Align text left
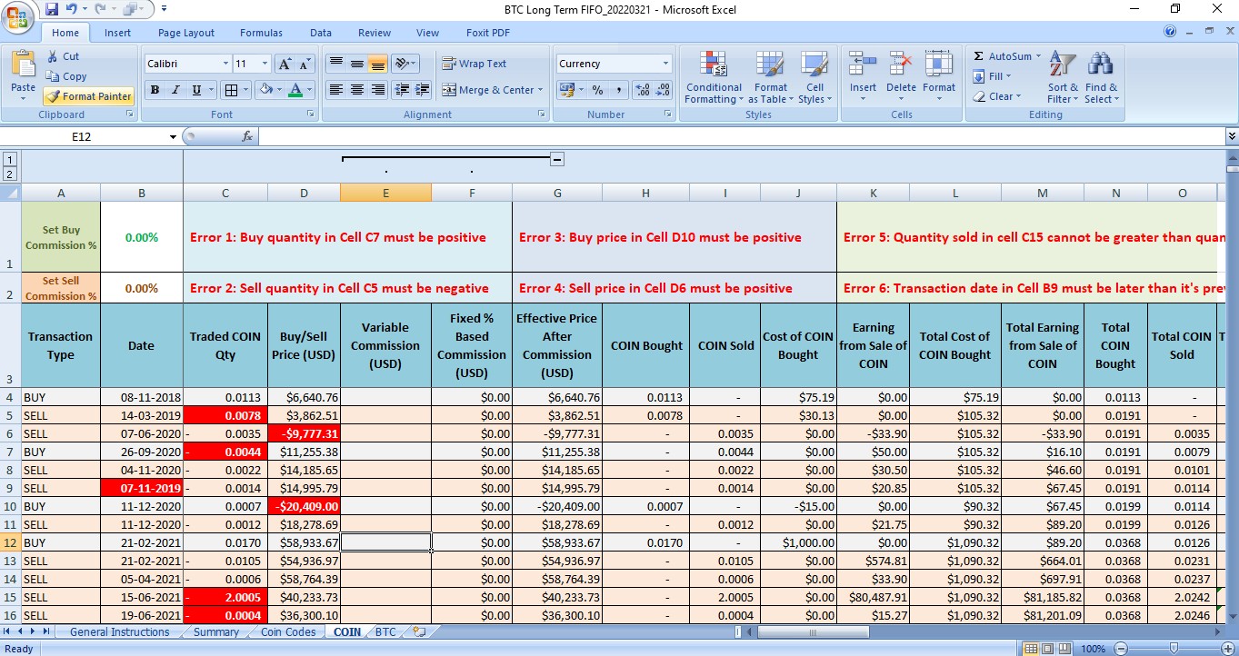 [x=336, y=90]
